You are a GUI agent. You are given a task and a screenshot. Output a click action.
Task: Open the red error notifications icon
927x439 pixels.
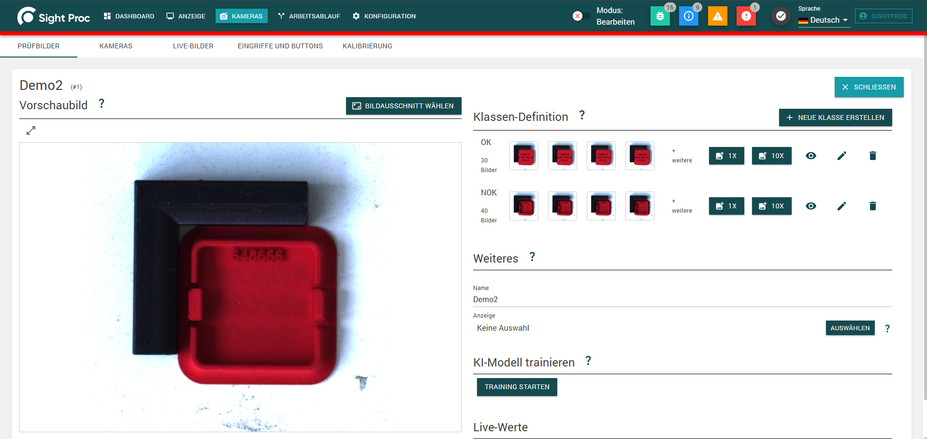tap(746, 16)
